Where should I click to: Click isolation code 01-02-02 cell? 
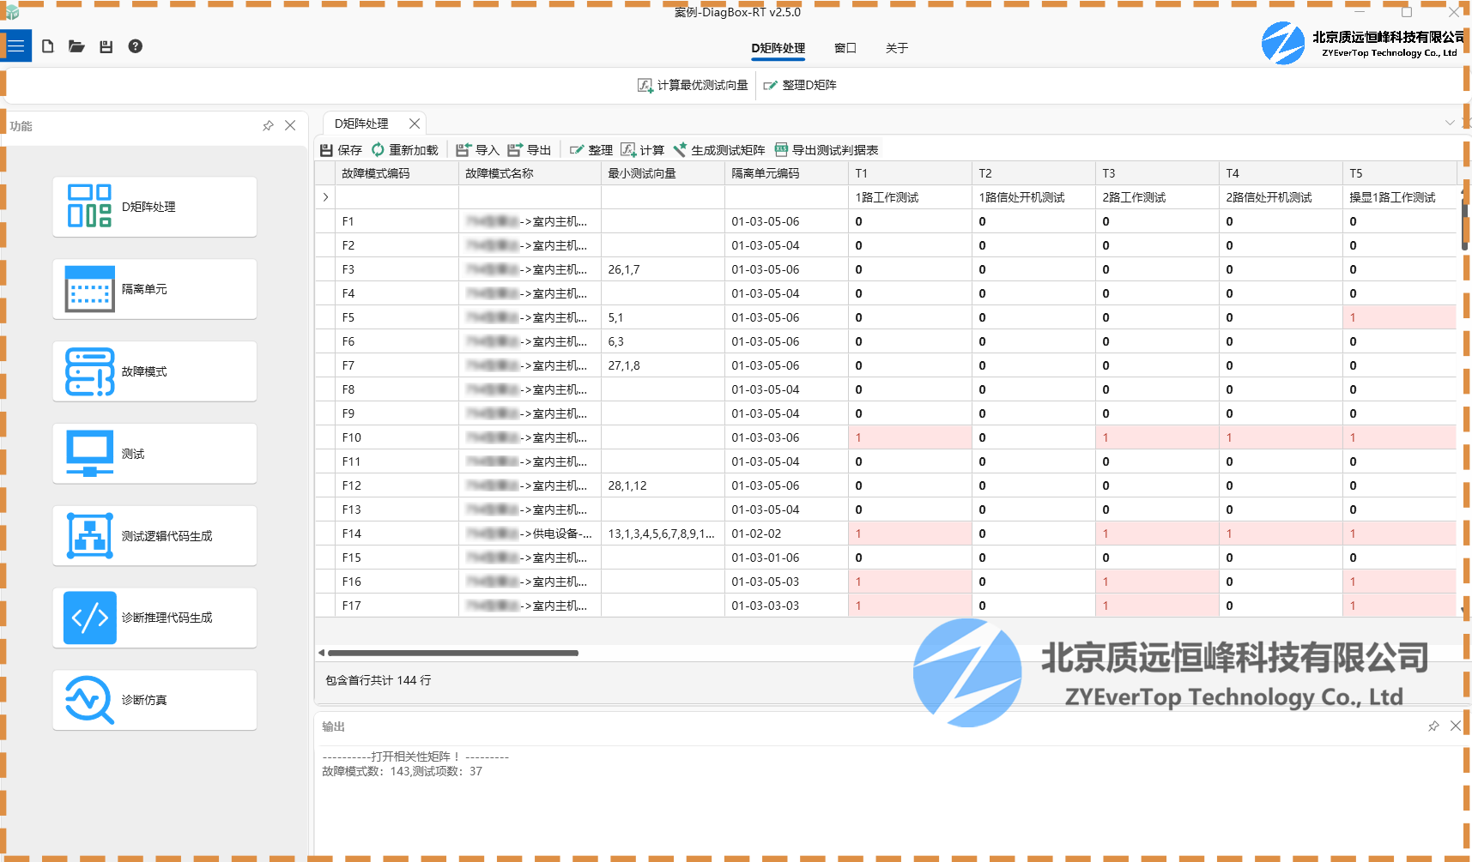[786, 533]
